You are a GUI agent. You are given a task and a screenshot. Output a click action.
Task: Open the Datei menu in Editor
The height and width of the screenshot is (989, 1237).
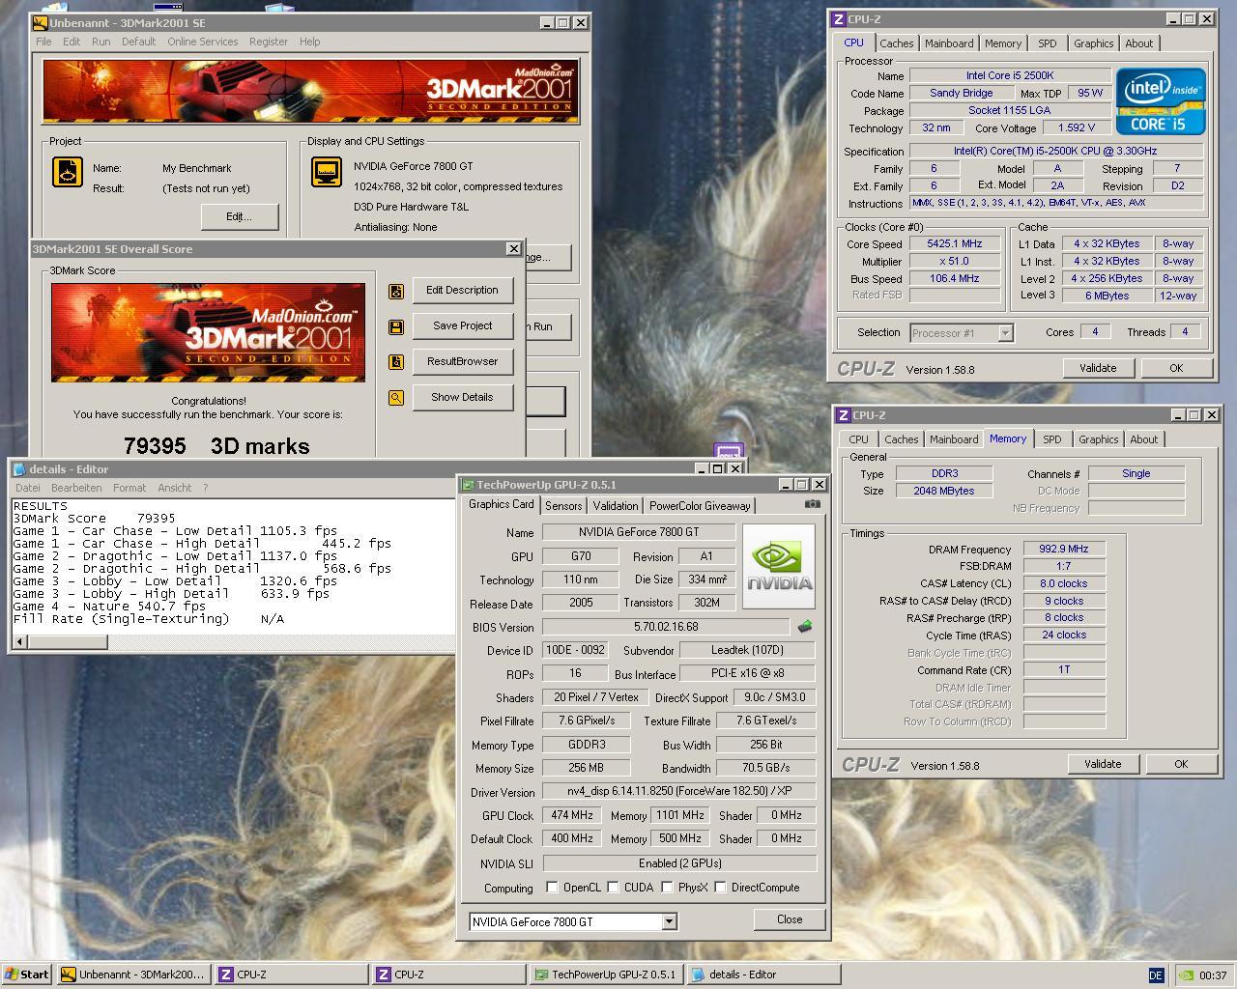pos(28,488)
